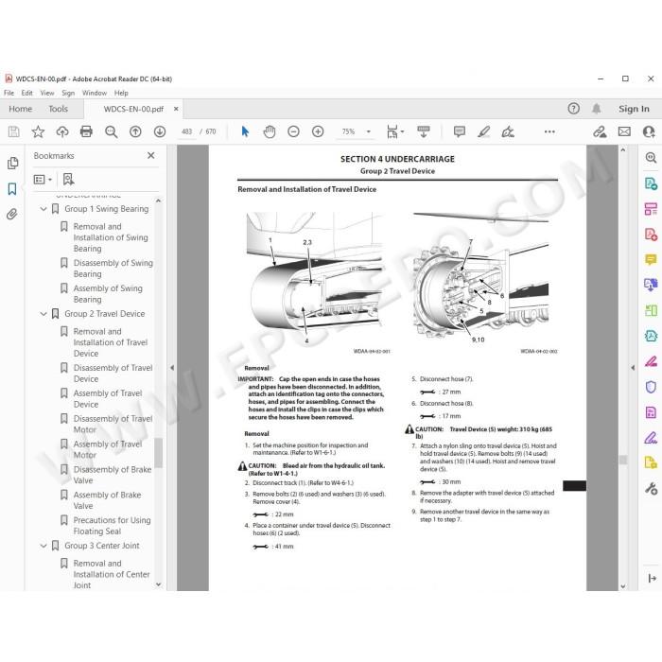Image resolution: width=662 pixels, height=662 pixels.
Task: Zoom in with the plus icon
Action: (x=318, y=131)
